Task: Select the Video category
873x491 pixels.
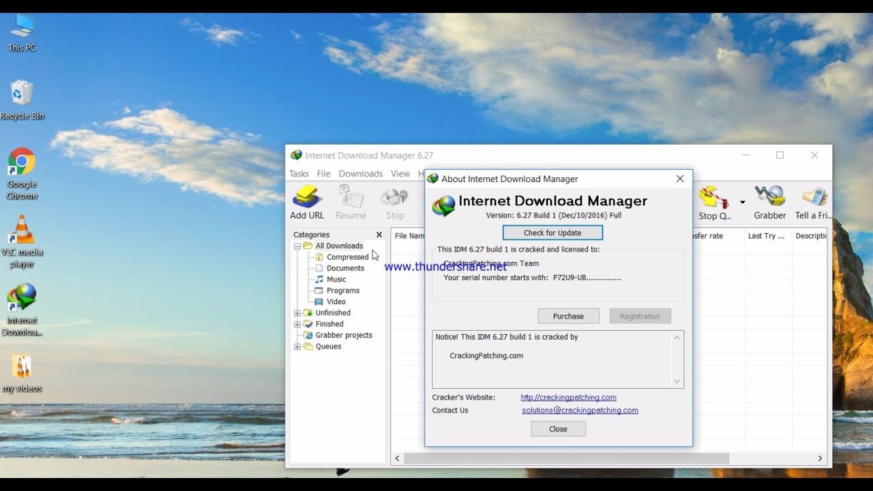Action: click(x=336, y=301)
